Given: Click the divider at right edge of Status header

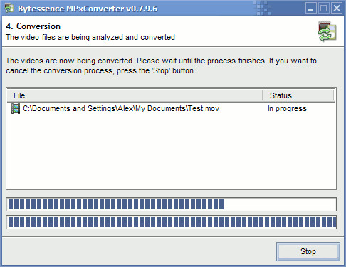Looking at the screenshot, I should [x=334, y=95].
